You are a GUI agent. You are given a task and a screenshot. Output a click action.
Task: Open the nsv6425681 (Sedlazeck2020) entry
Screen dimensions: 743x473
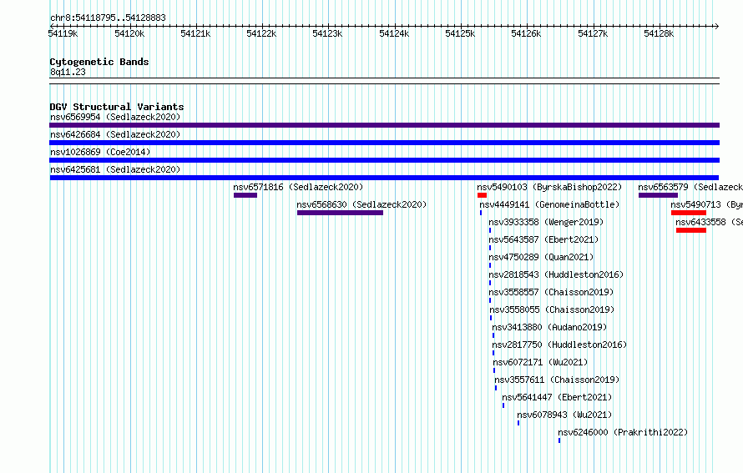pos(115,169)
